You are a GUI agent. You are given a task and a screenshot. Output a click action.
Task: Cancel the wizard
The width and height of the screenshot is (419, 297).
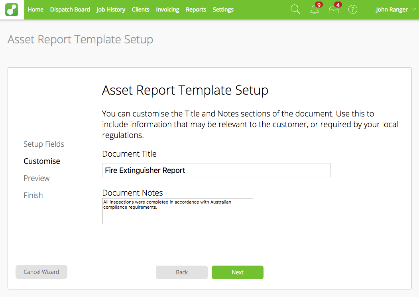pos(41,272)
